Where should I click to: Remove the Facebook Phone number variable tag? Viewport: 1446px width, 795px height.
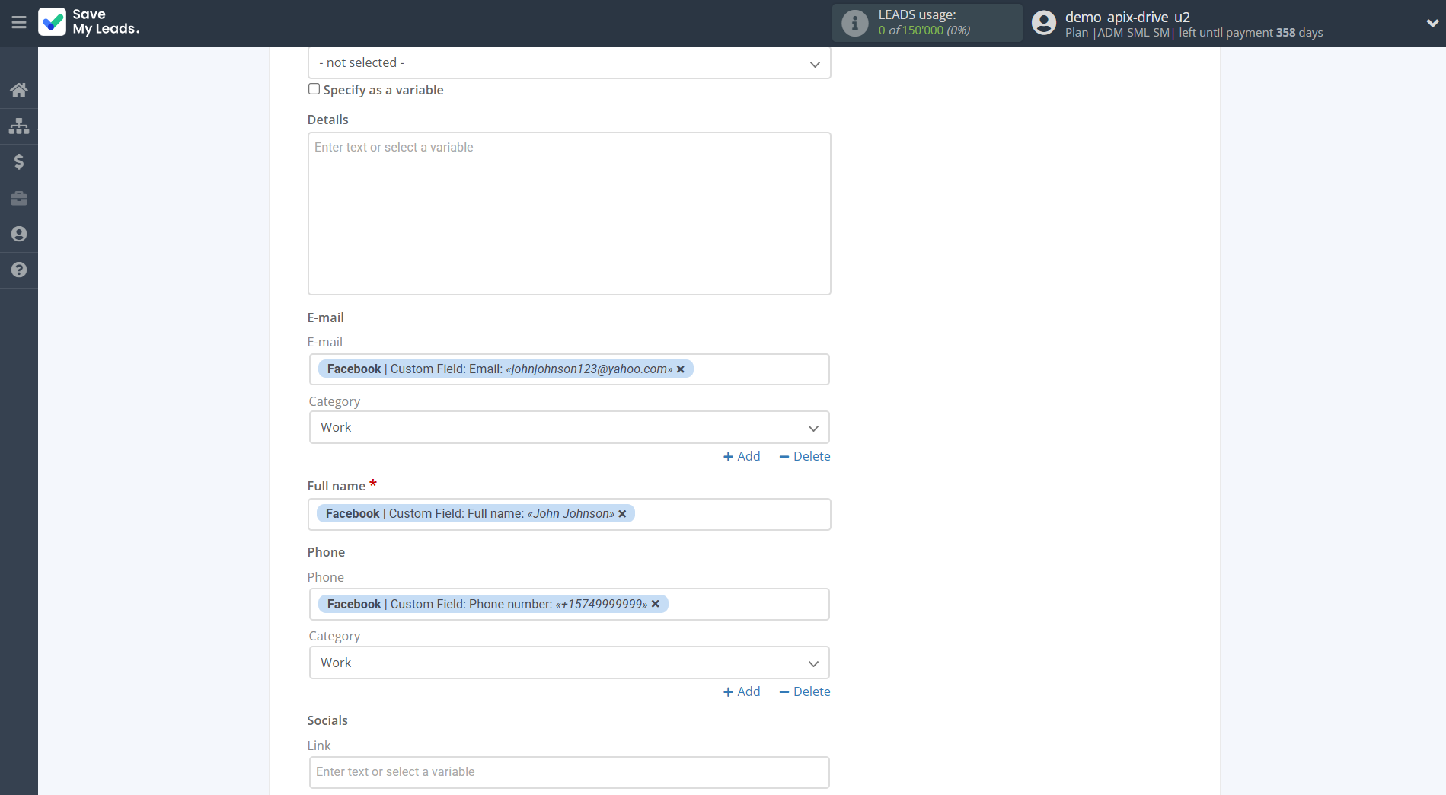[x=656, y=604]
